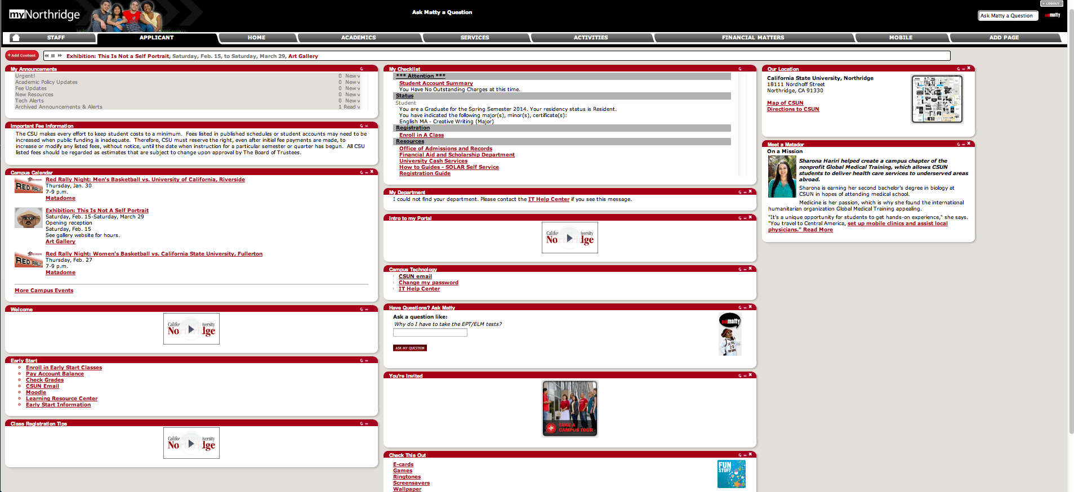Screen dimensions: 1074x492
Task: Rewind the news ticker
Action: tap(47, 56)
